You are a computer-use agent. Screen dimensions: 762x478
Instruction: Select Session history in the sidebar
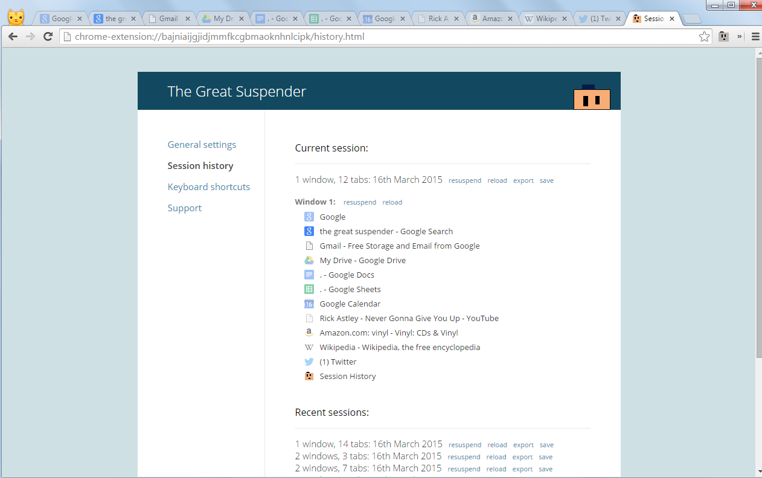pos(200,166)
